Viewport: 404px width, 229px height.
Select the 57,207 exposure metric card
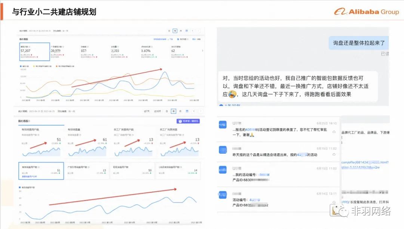[34, 52]
